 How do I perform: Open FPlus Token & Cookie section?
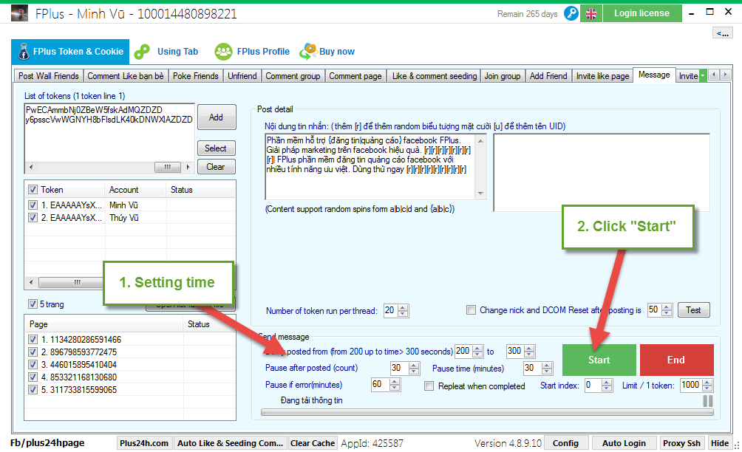click(70, 52)
